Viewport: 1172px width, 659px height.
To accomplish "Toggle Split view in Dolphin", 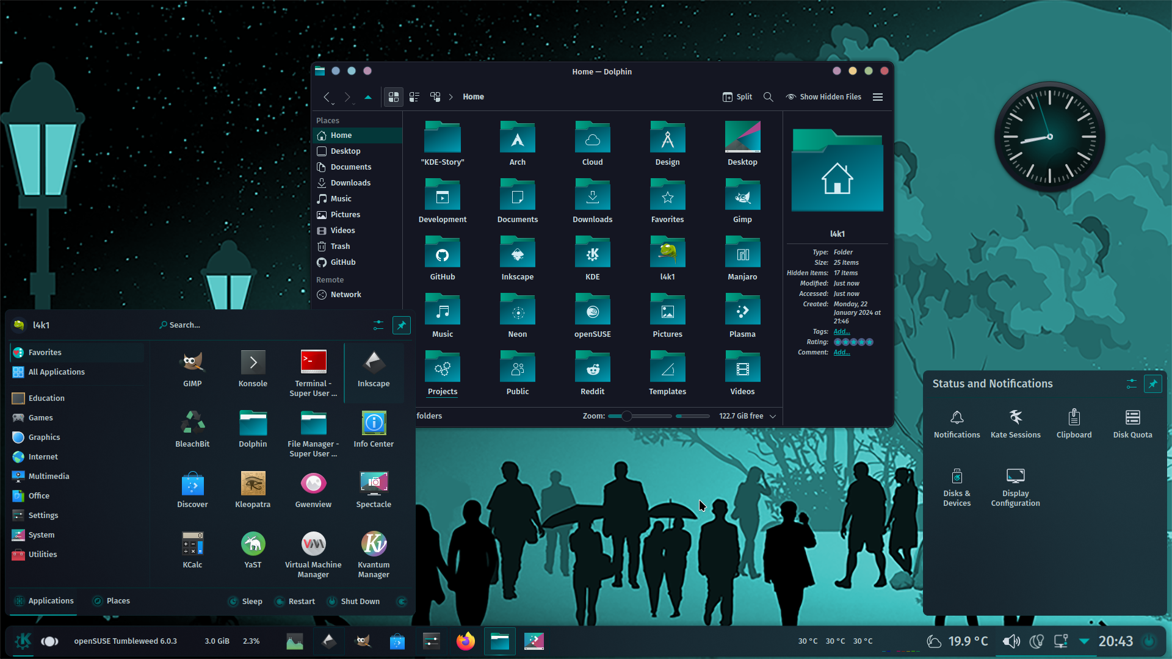I will pos(737,96).
